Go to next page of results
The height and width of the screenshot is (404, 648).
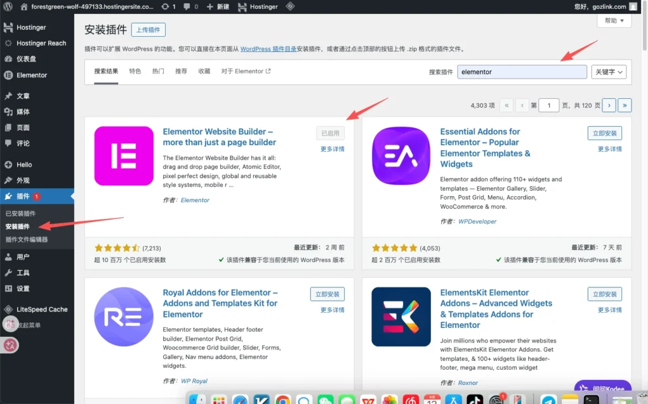[609, 106]
